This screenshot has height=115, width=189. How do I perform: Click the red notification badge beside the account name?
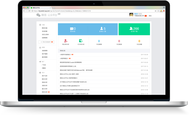coord(146,16)
